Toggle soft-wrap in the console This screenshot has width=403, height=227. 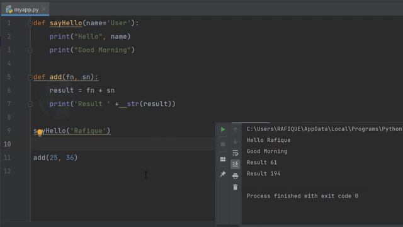point(235,153)
